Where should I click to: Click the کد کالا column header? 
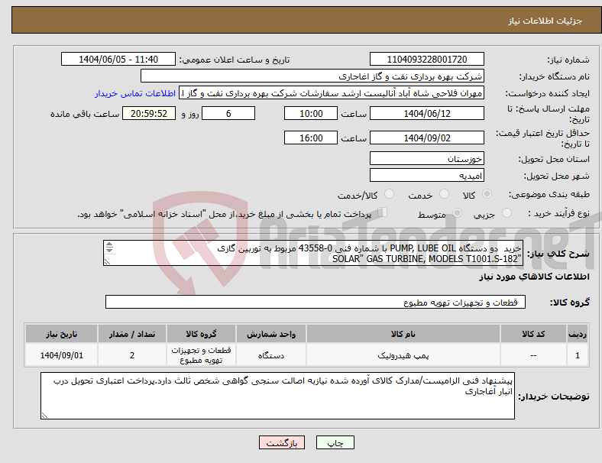pyautogui.click(x=533, y=334)
